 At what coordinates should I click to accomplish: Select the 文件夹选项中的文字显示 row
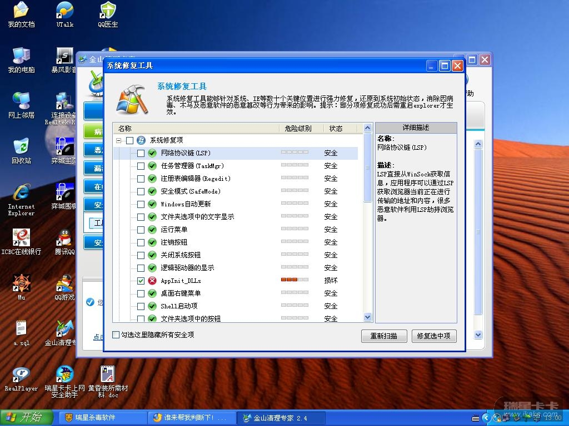tap(236, 217)
